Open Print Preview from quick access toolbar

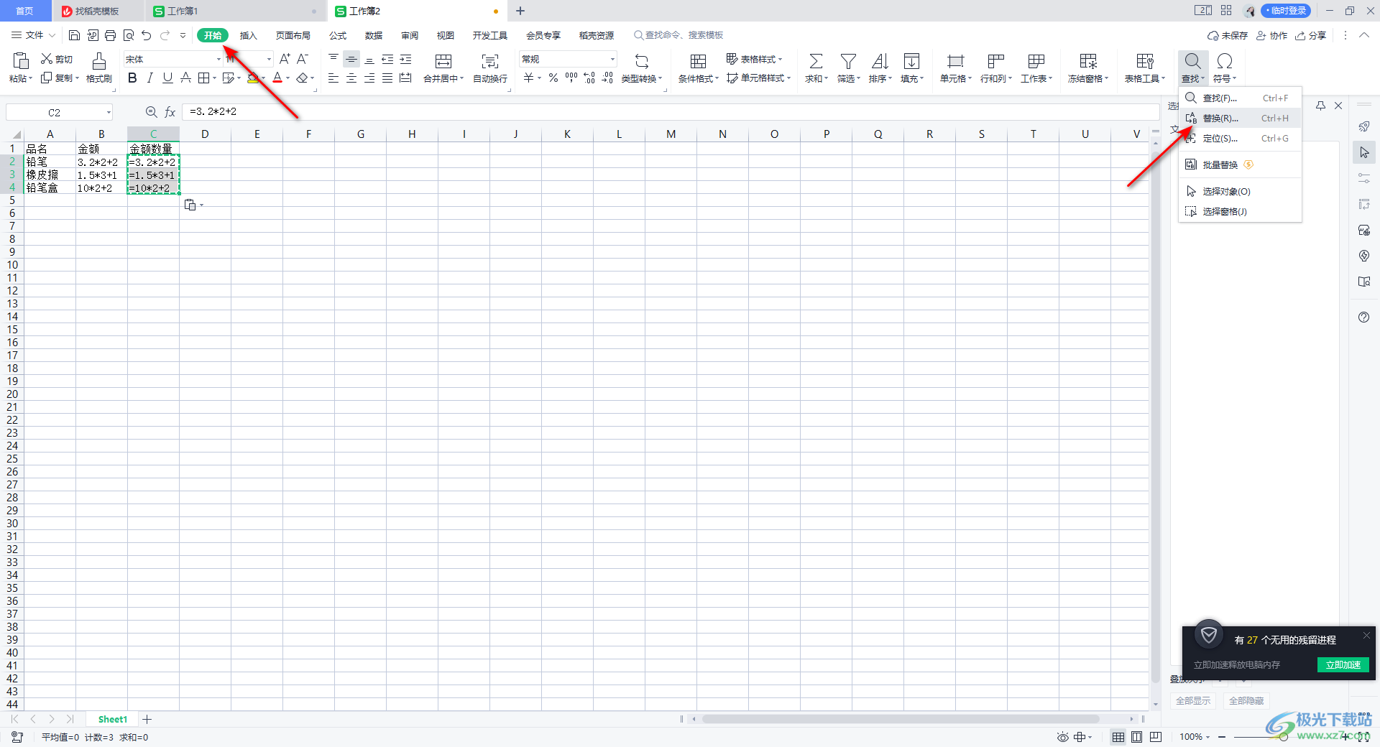pos(129,35)
